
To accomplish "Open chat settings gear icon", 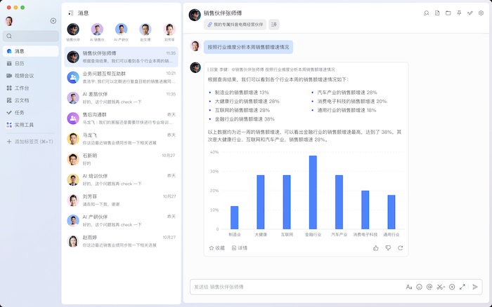I will [x=481, y=13].
